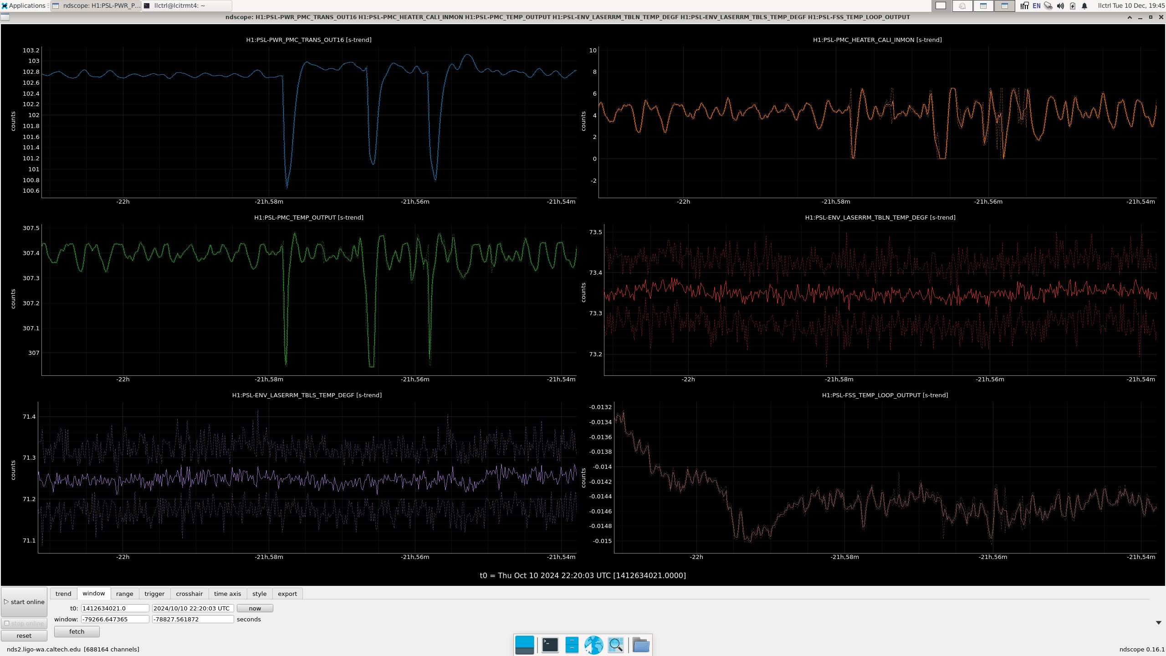Open the ndscope window menu icon
This screenshot has width=1166, height=656.
pos(5,17)
